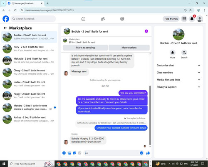Open the ENG language indicator
Viewport: 208px width, 167px height.
(x=186, y=164)
